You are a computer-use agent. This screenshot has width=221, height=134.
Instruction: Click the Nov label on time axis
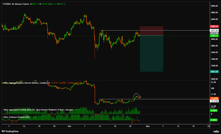coord(148,126)
